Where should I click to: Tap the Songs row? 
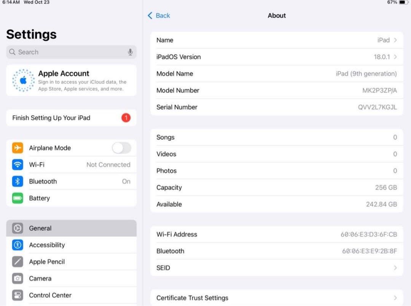[x=277, y=137]
